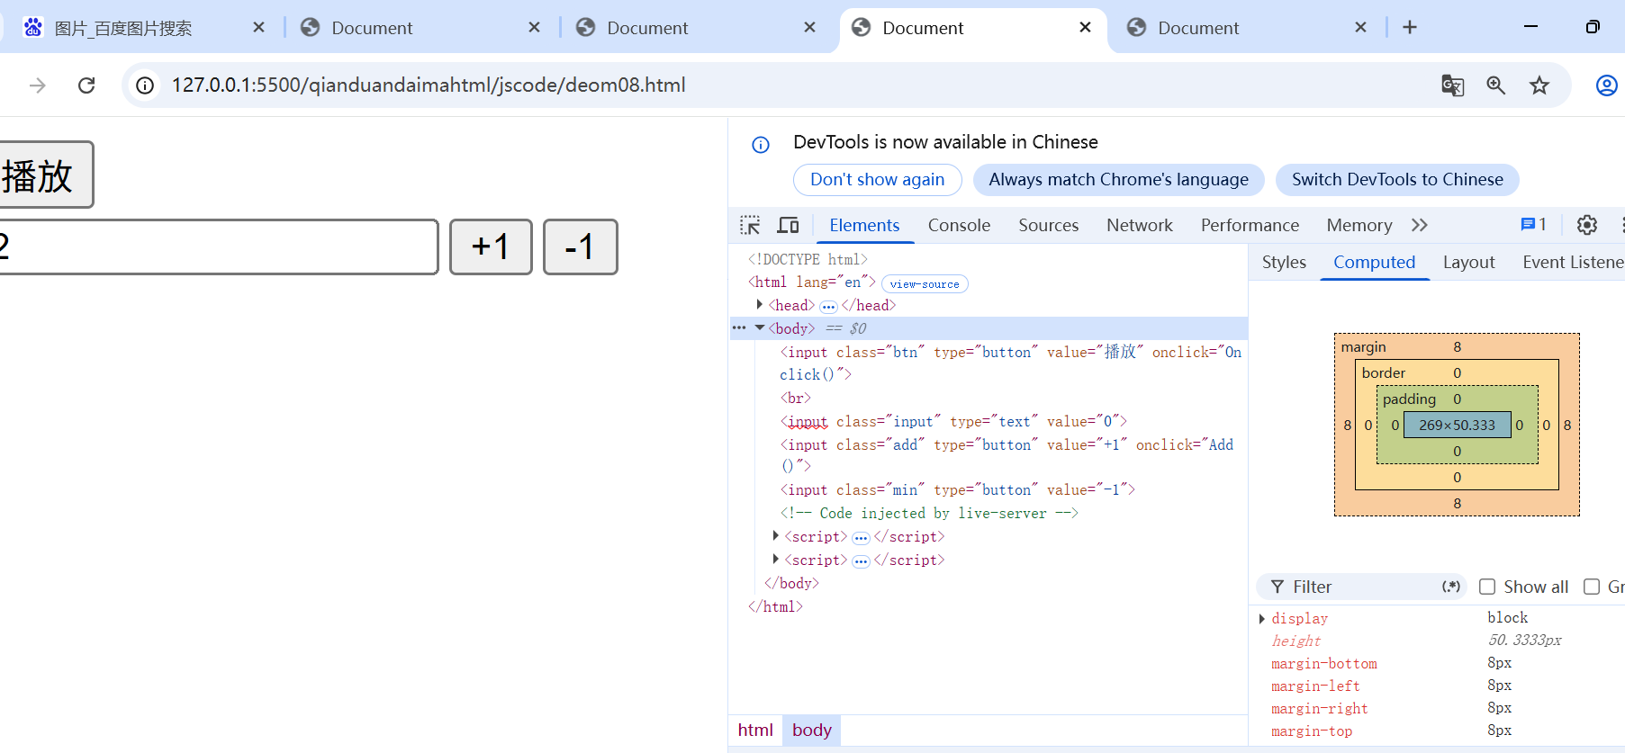Screen dimensions: 1625x753
Task: Click the body element's three-dot actions icon
Action: click(x=739, y=328)
